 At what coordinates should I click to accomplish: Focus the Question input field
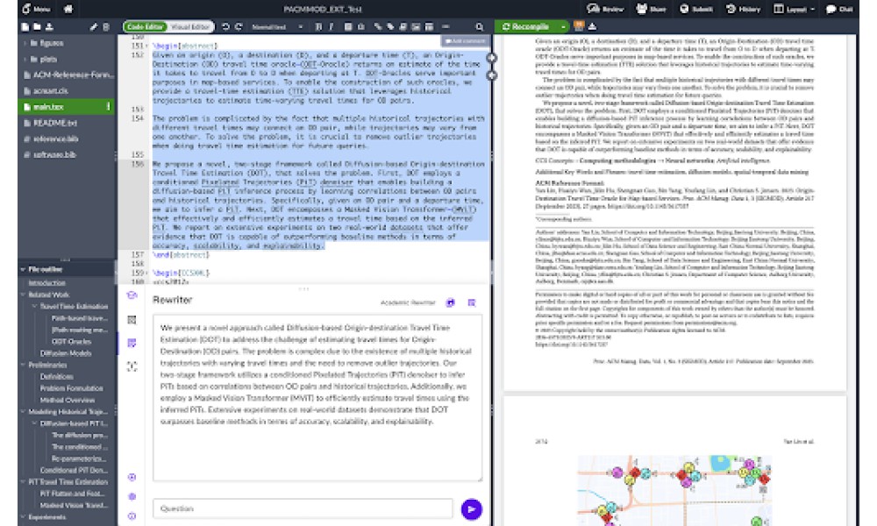coord(303,508)
